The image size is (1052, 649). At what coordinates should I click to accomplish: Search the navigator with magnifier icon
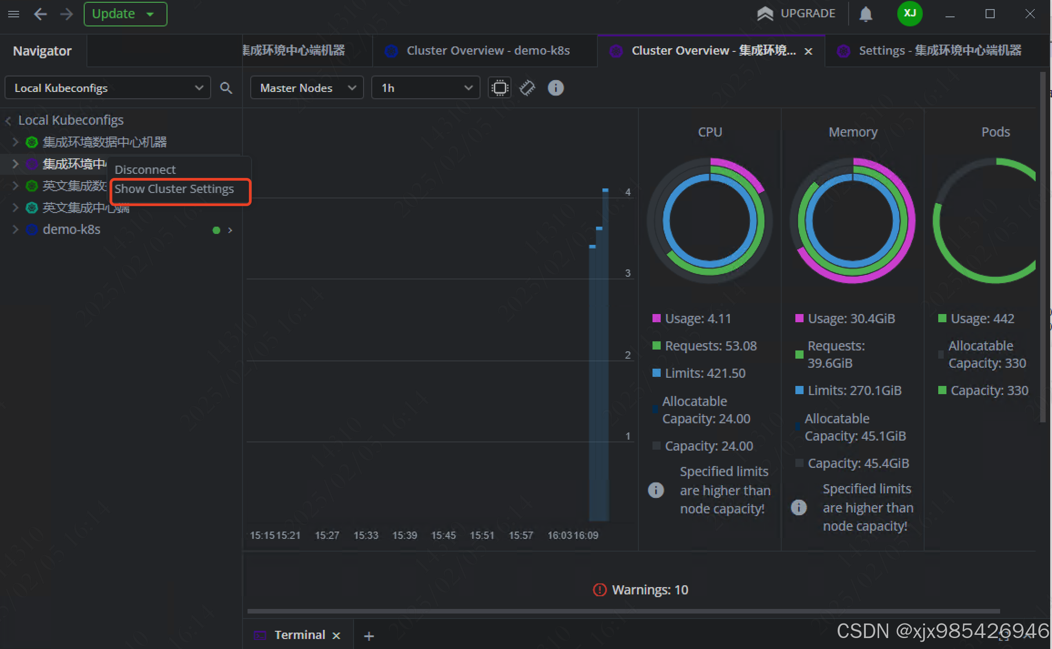(x=226, y=88)
